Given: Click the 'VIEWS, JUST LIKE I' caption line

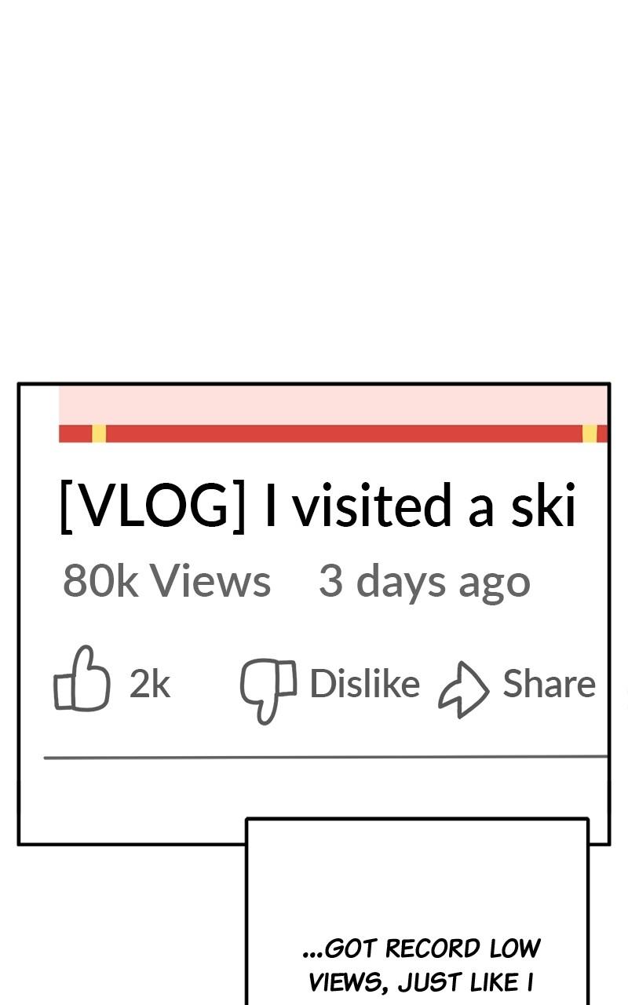Looking at the screenshot, I should click(422, 982).
